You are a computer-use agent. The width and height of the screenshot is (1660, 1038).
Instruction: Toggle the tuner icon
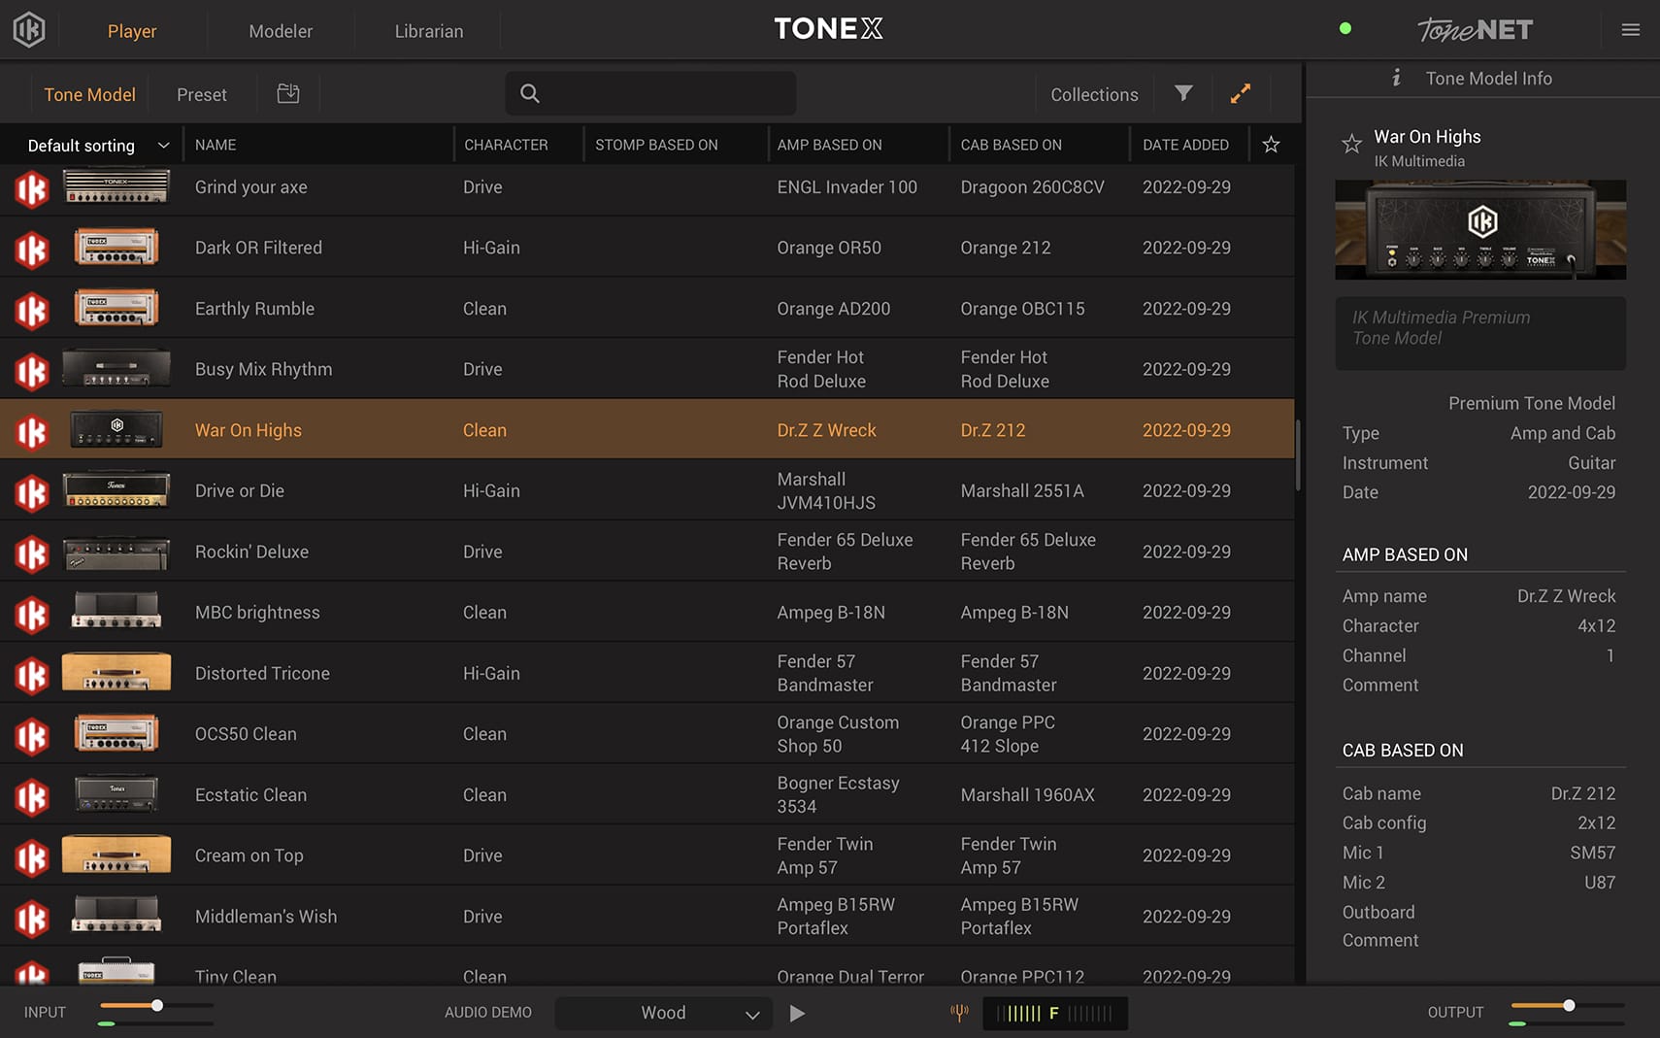[x=959, y=1013]
